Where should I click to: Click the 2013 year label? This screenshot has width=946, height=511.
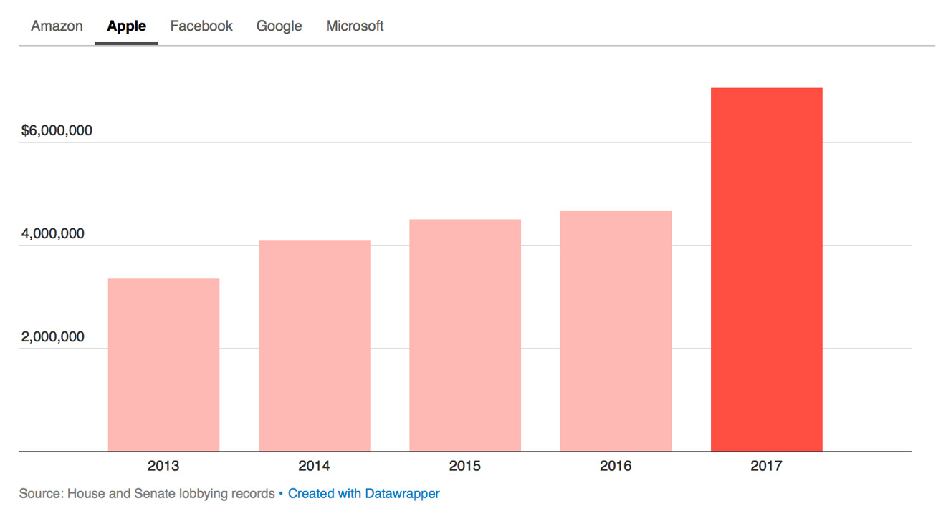tap(163, 467)
